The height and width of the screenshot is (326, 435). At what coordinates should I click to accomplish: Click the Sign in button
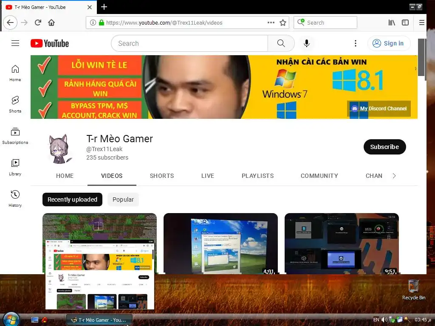[x=389, y=43]
